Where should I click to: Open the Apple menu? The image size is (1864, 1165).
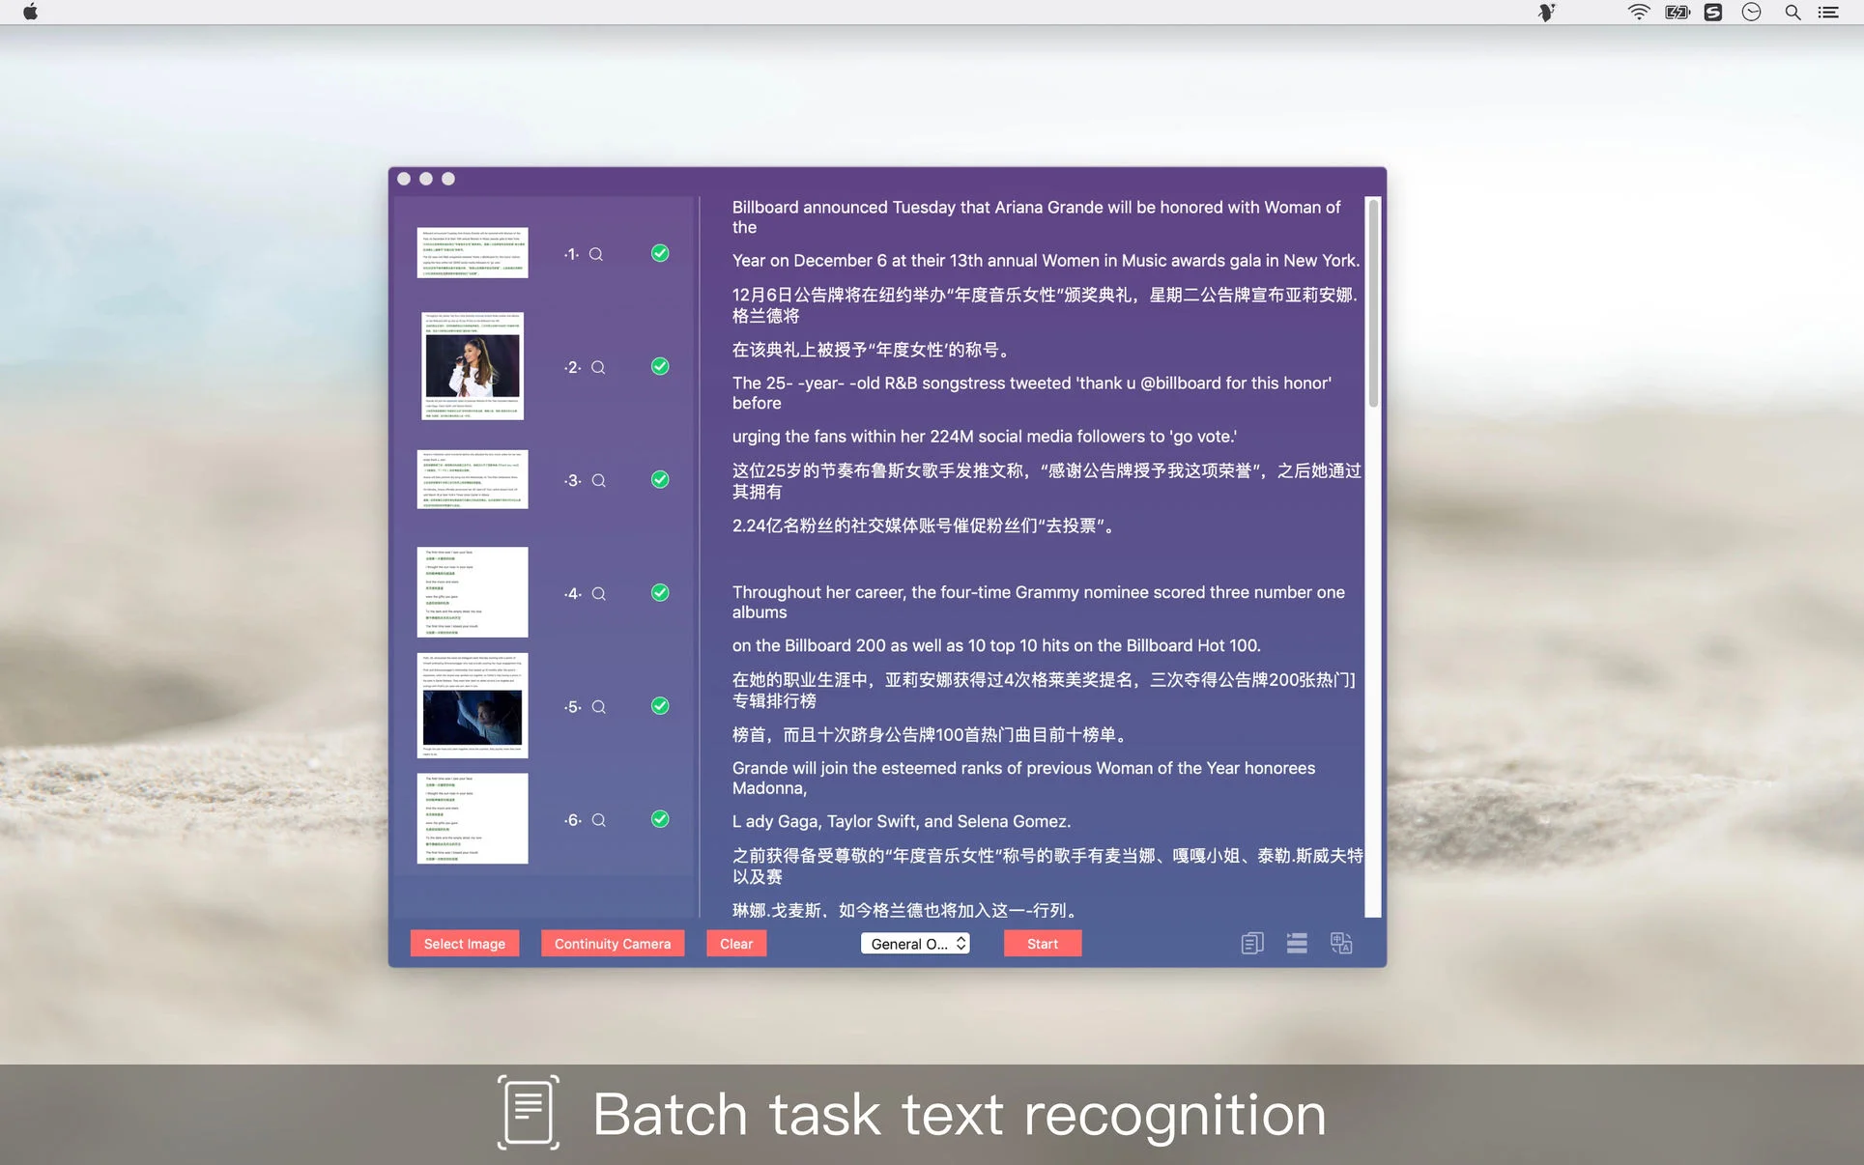tap(30, 13)
